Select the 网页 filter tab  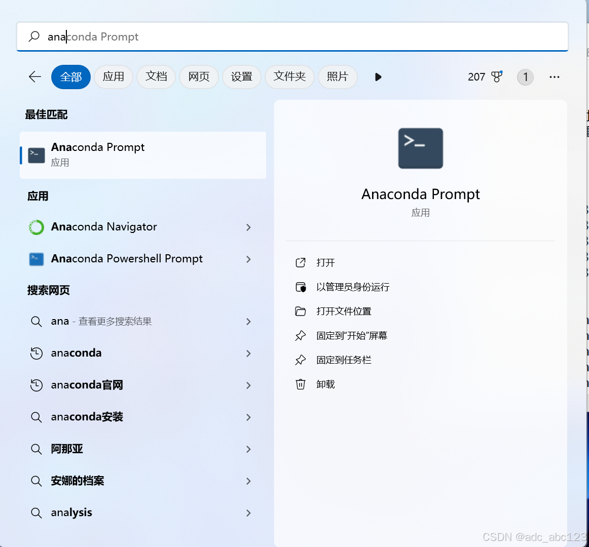coord(199,77)
